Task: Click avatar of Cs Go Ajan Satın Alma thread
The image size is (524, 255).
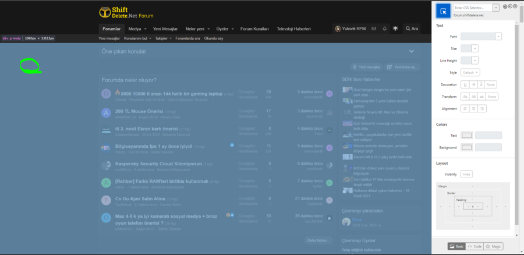Action: coord(106,200)
